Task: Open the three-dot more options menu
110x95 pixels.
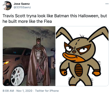Action: pos(107,4)
